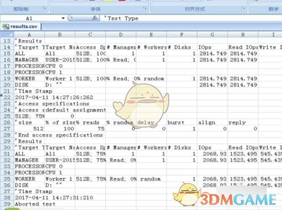Screen dimensions: 282x210
Task: Click MANAGER cell in row 16
Action: [29, 60]
